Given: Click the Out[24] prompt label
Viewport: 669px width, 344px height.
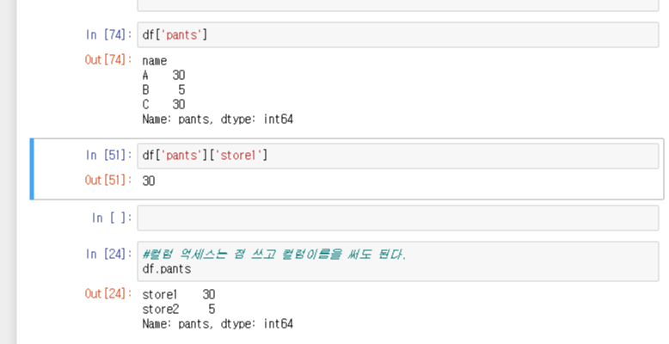Looking at the screenshot, I should point(108,293).
